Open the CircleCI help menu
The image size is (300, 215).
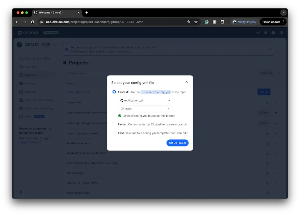pos(273,33)
